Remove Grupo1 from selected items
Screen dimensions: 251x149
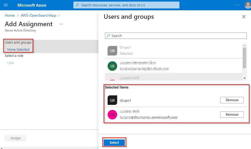pos(232,100)
